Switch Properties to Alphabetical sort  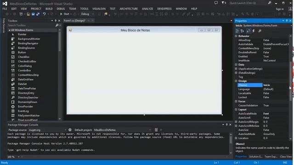click(242, 31)
